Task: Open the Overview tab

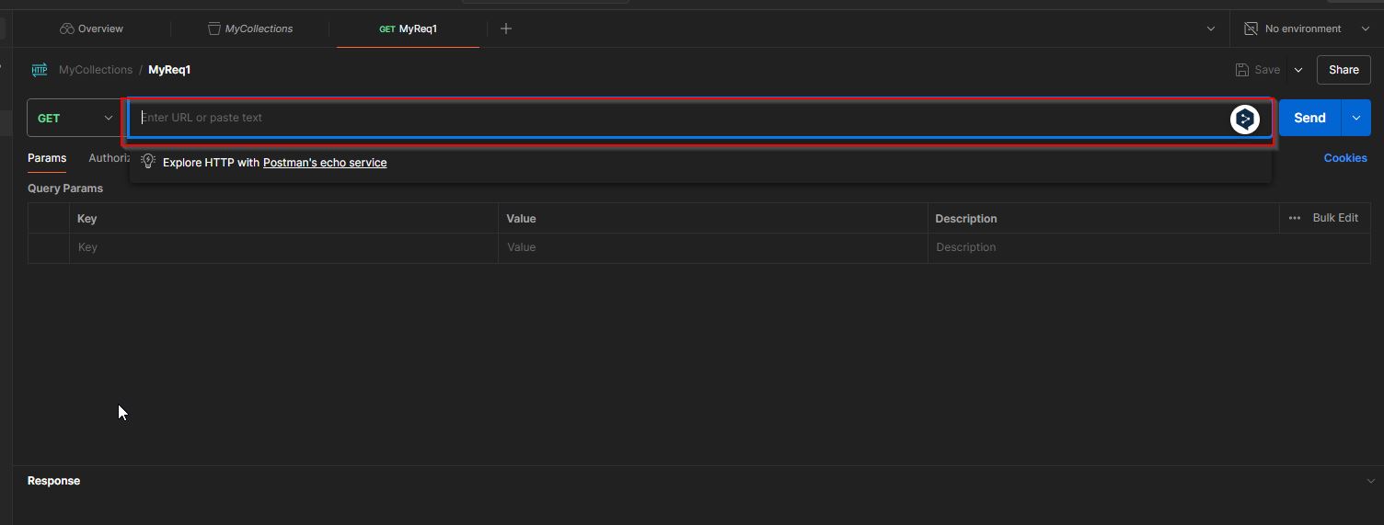Action: click(x=91, y=29)
